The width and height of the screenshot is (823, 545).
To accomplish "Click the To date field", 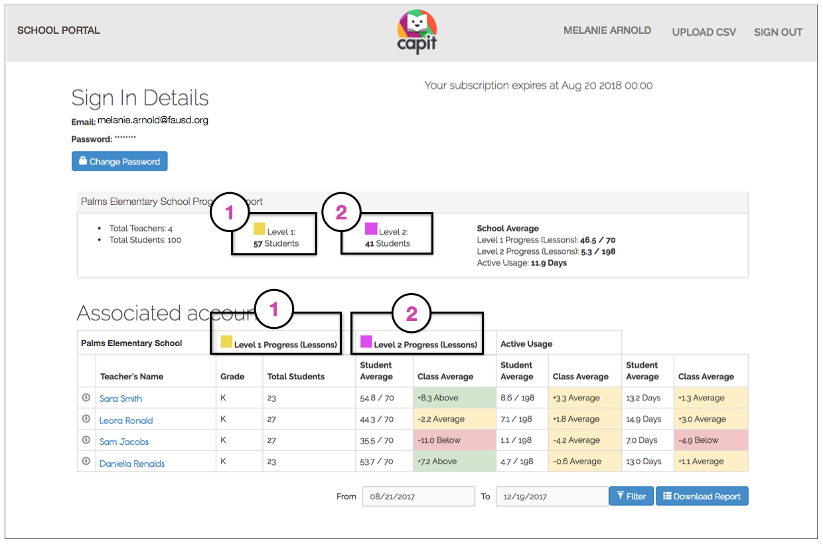I will tap(552, 495).
